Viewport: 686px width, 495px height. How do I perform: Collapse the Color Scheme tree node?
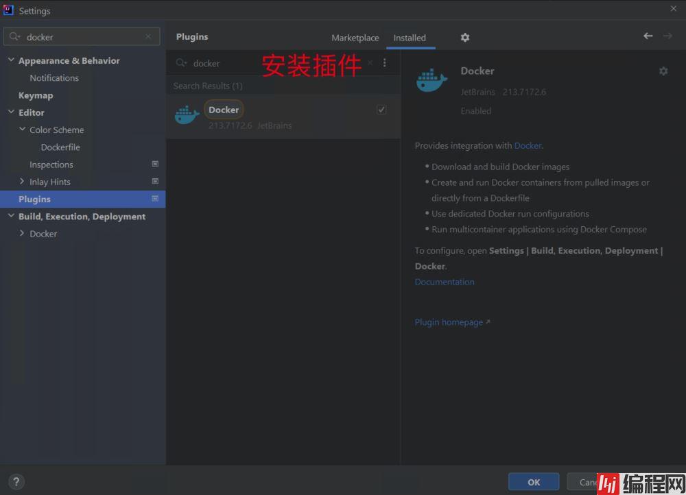point(22,130)
